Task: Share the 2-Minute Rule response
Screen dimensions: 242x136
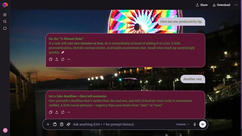Action: [x=57, y=59]
